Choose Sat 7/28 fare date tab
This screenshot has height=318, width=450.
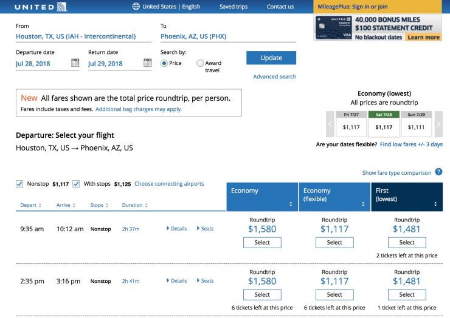point(384,124)
